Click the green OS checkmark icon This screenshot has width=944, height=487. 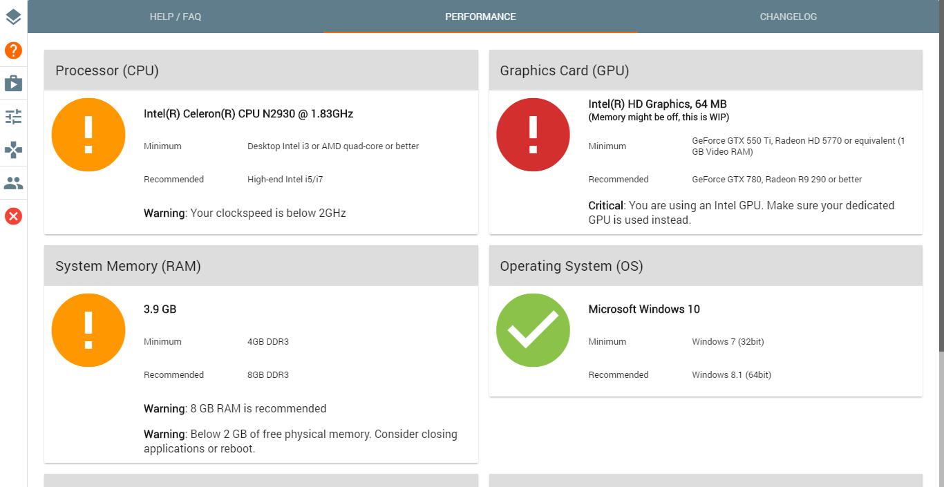click(533, 330)
